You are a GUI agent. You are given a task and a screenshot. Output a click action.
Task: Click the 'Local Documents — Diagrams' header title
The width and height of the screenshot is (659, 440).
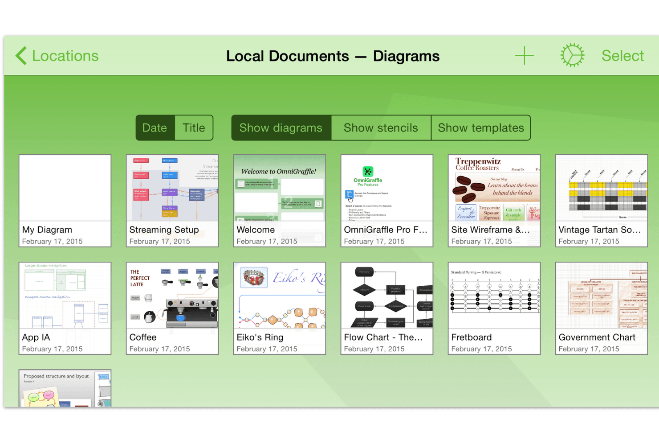333,56
